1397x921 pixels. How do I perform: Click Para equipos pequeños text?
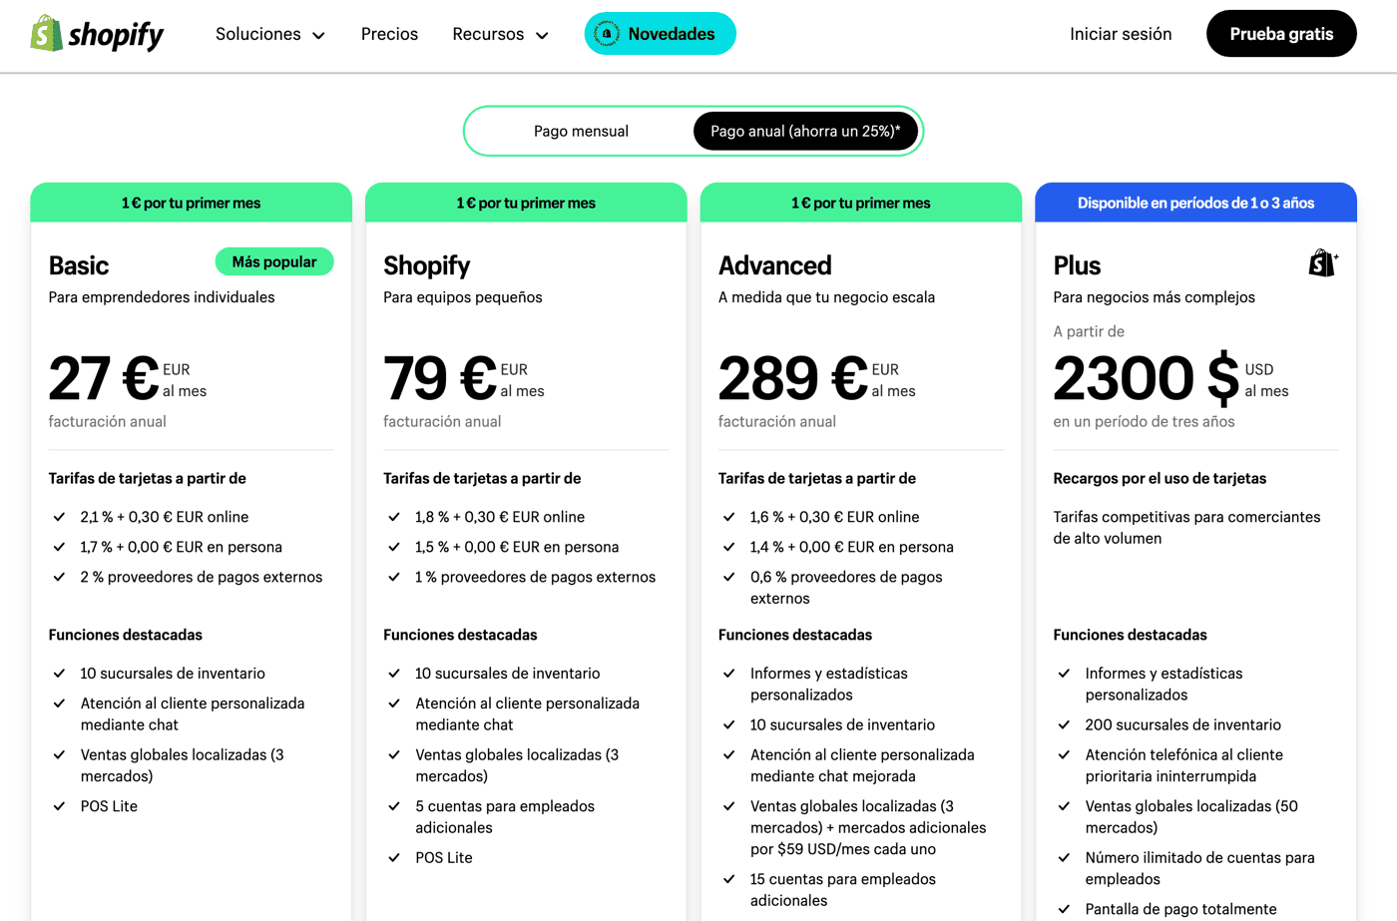pyautogui.click(x=463, y=297)
